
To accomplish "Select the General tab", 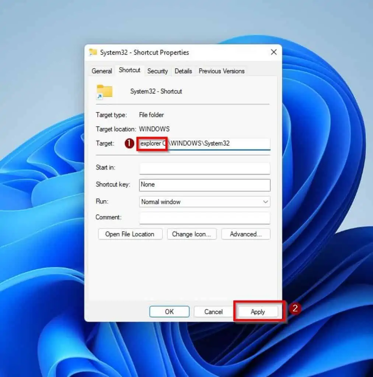I will (x=101, y=71).
